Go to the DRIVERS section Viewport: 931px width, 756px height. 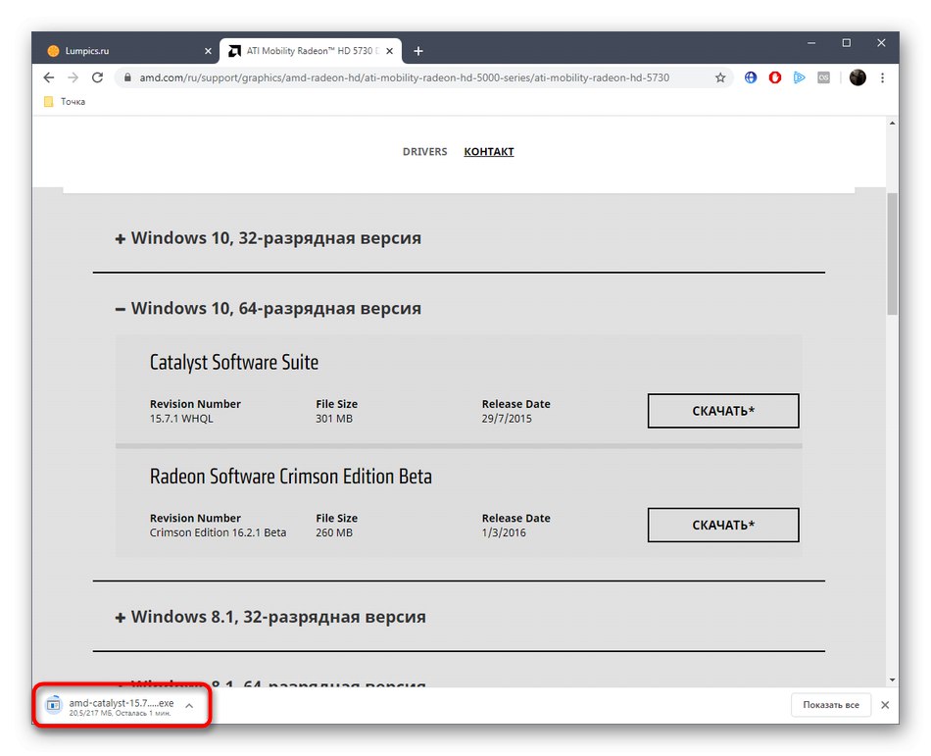pyautogui.click(x=424, y=152)
